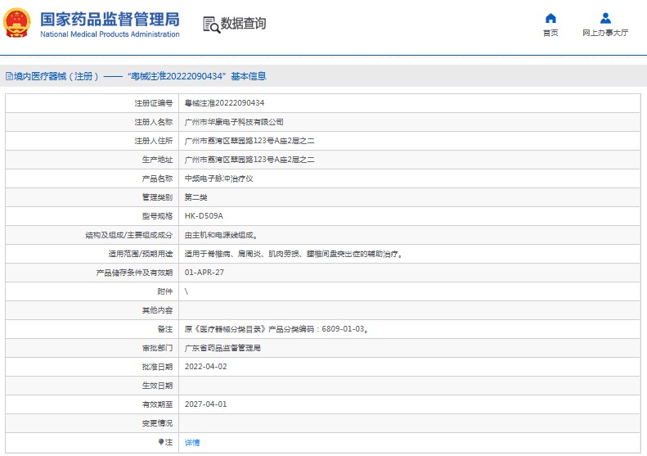Click the 注册证编号 label
The width and height of the screenshot is (647, 456).
click(x=154, y=103)
